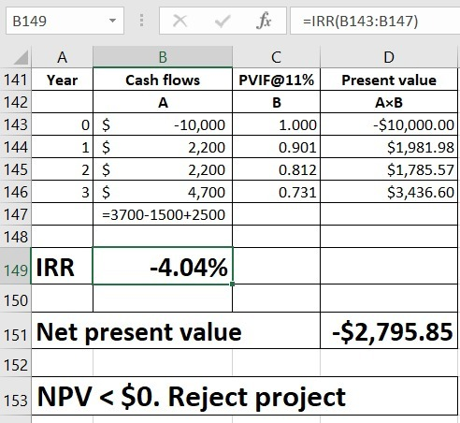Click year 3 cell in row 146
The width and height of the screenshot is (460, 423).
point(62,192)
